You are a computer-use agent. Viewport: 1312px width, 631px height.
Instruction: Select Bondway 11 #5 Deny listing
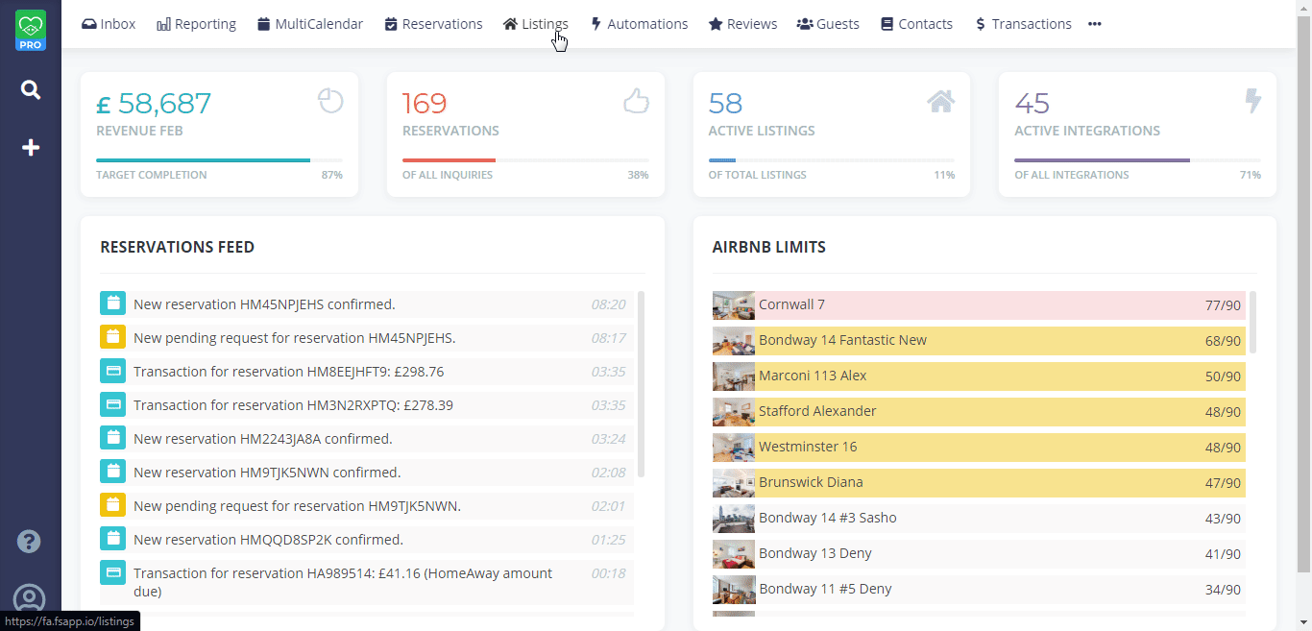[825, 589]
